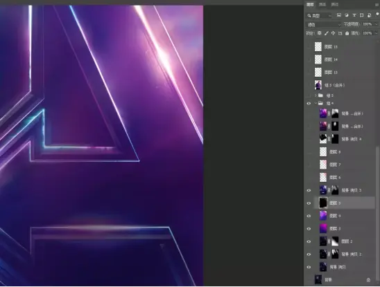Select the layer mask of 背景 拷贝 2
This screenshot has height=287, width=380.
tap(335, 254)
